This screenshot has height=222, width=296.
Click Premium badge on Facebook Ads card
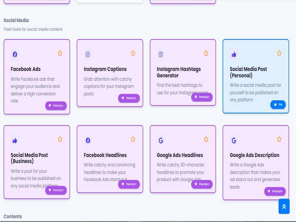[x=56, y=106]
